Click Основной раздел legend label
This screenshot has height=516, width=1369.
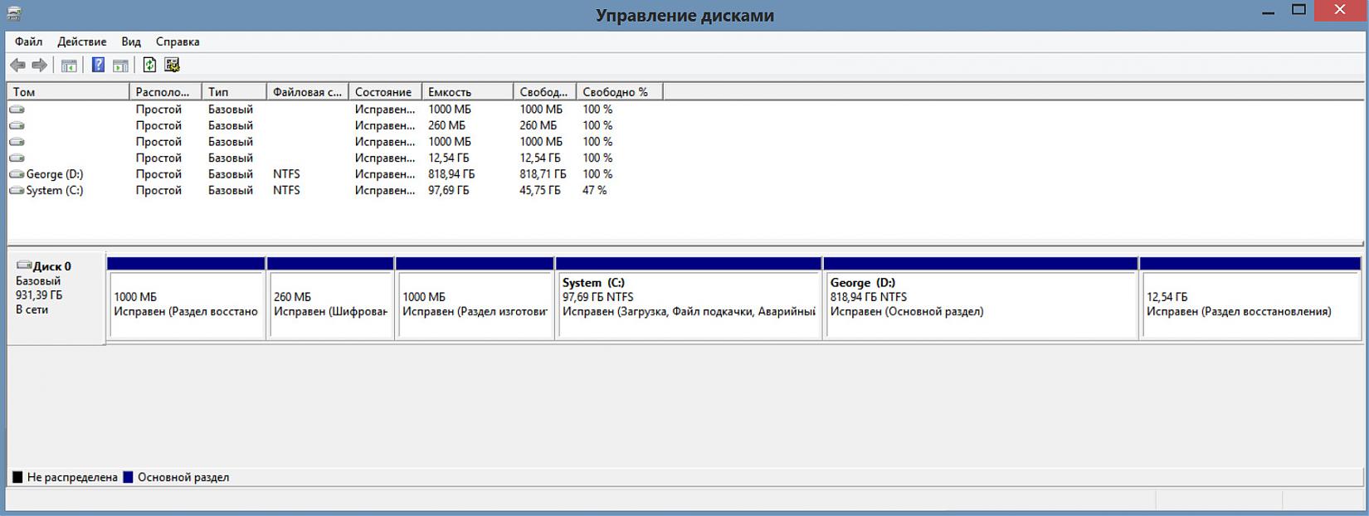click(x=183, y=477)
